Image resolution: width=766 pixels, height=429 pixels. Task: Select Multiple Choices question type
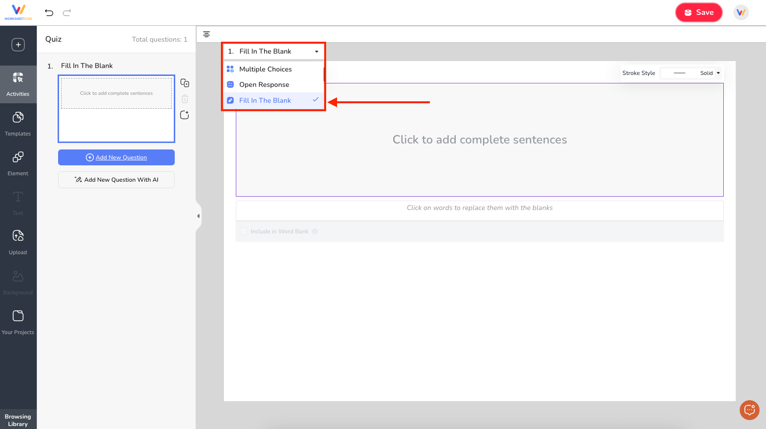click(266, 69)
